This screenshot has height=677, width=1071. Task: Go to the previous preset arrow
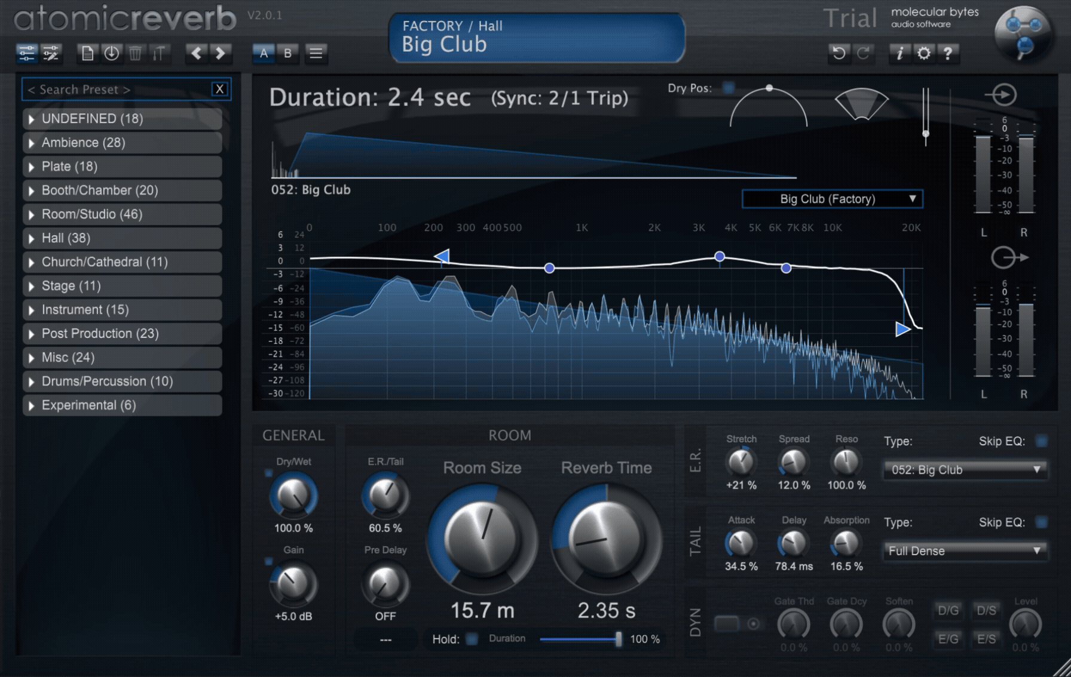click(196, 54)
